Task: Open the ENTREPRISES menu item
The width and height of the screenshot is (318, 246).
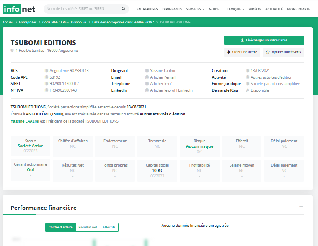Action: point(147,9)
